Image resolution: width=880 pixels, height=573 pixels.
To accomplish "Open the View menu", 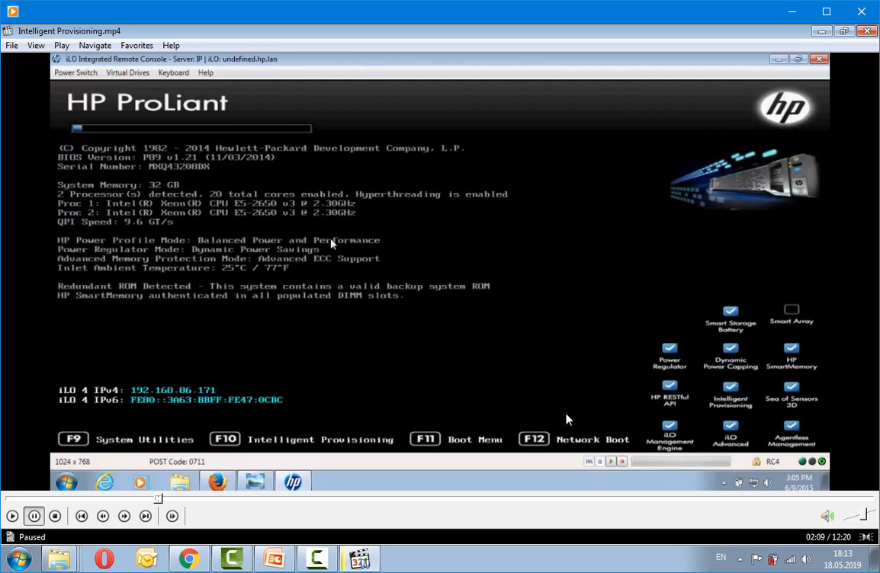I will point(36,46).
